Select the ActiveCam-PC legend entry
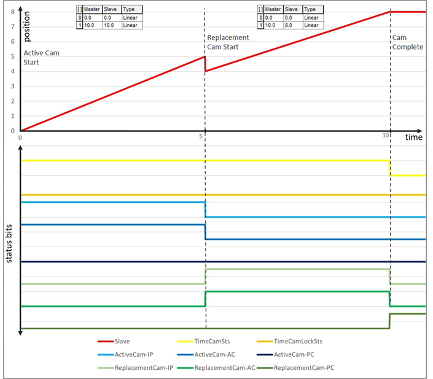This screenshot has height=379, width=433. pyautogui.click(x=298, y=354)
